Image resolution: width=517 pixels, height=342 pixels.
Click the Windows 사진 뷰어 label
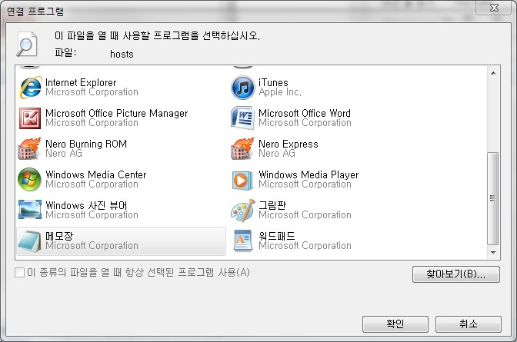(86, 205)
